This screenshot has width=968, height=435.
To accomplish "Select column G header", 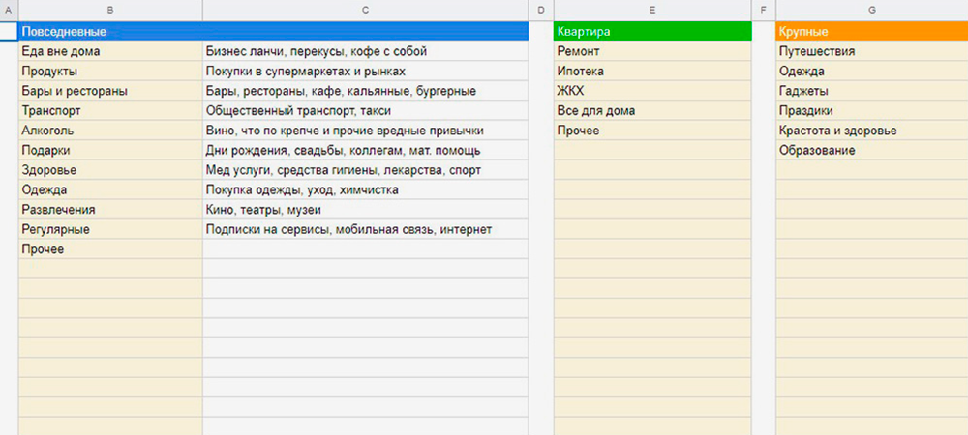I will tap(872, 10).
